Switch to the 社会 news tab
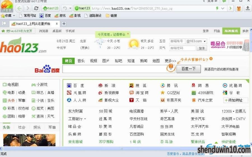The height and width of the screenshot is (157, 252). point(22,127)
